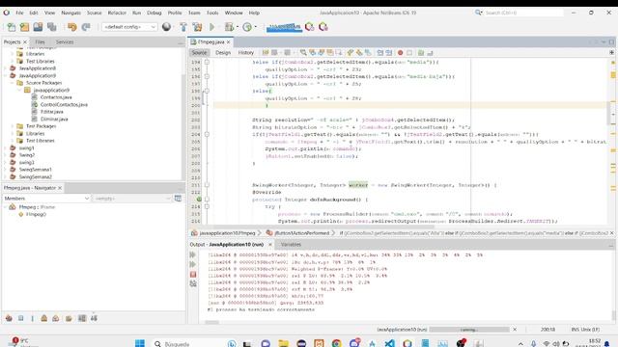
Task: Click the first filter icon in Navigator bottom bar
Action: tap(9, 318)
